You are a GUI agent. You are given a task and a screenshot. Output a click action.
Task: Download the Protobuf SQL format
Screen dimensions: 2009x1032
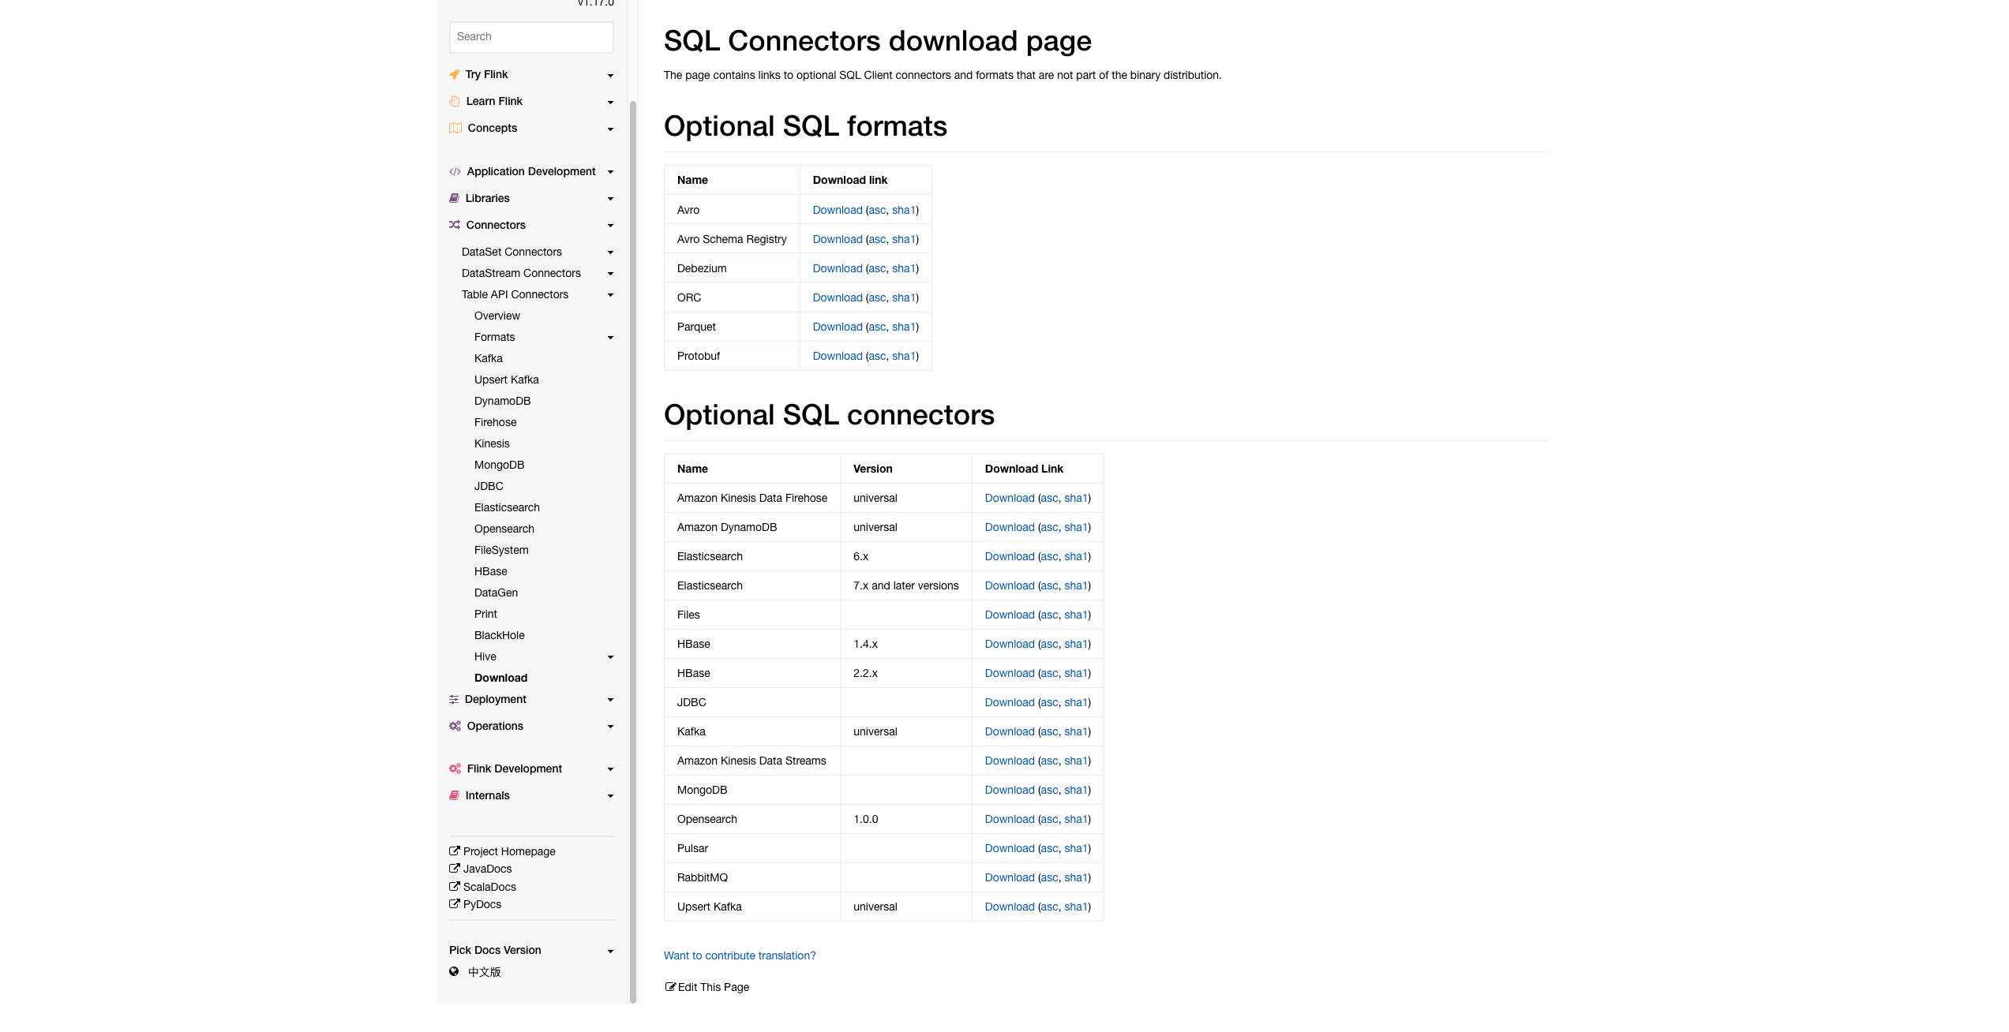pyautogui.click(x=838, y=356)
